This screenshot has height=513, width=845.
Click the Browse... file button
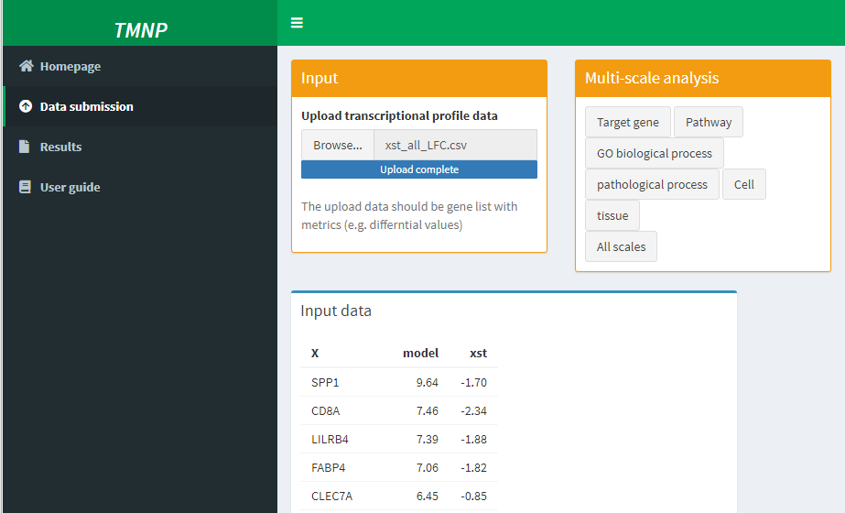[x=338, y=145]
